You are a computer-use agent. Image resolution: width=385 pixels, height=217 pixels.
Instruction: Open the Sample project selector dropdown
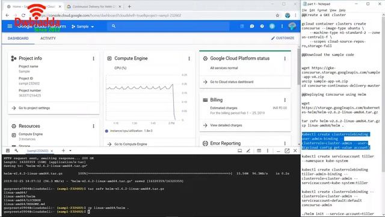(x=83, y=27)
